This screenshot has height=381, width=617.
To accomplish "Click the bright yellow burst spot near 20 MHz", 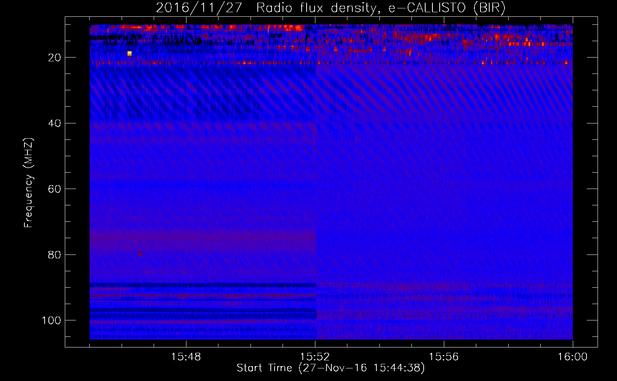I will pos(129,53).
